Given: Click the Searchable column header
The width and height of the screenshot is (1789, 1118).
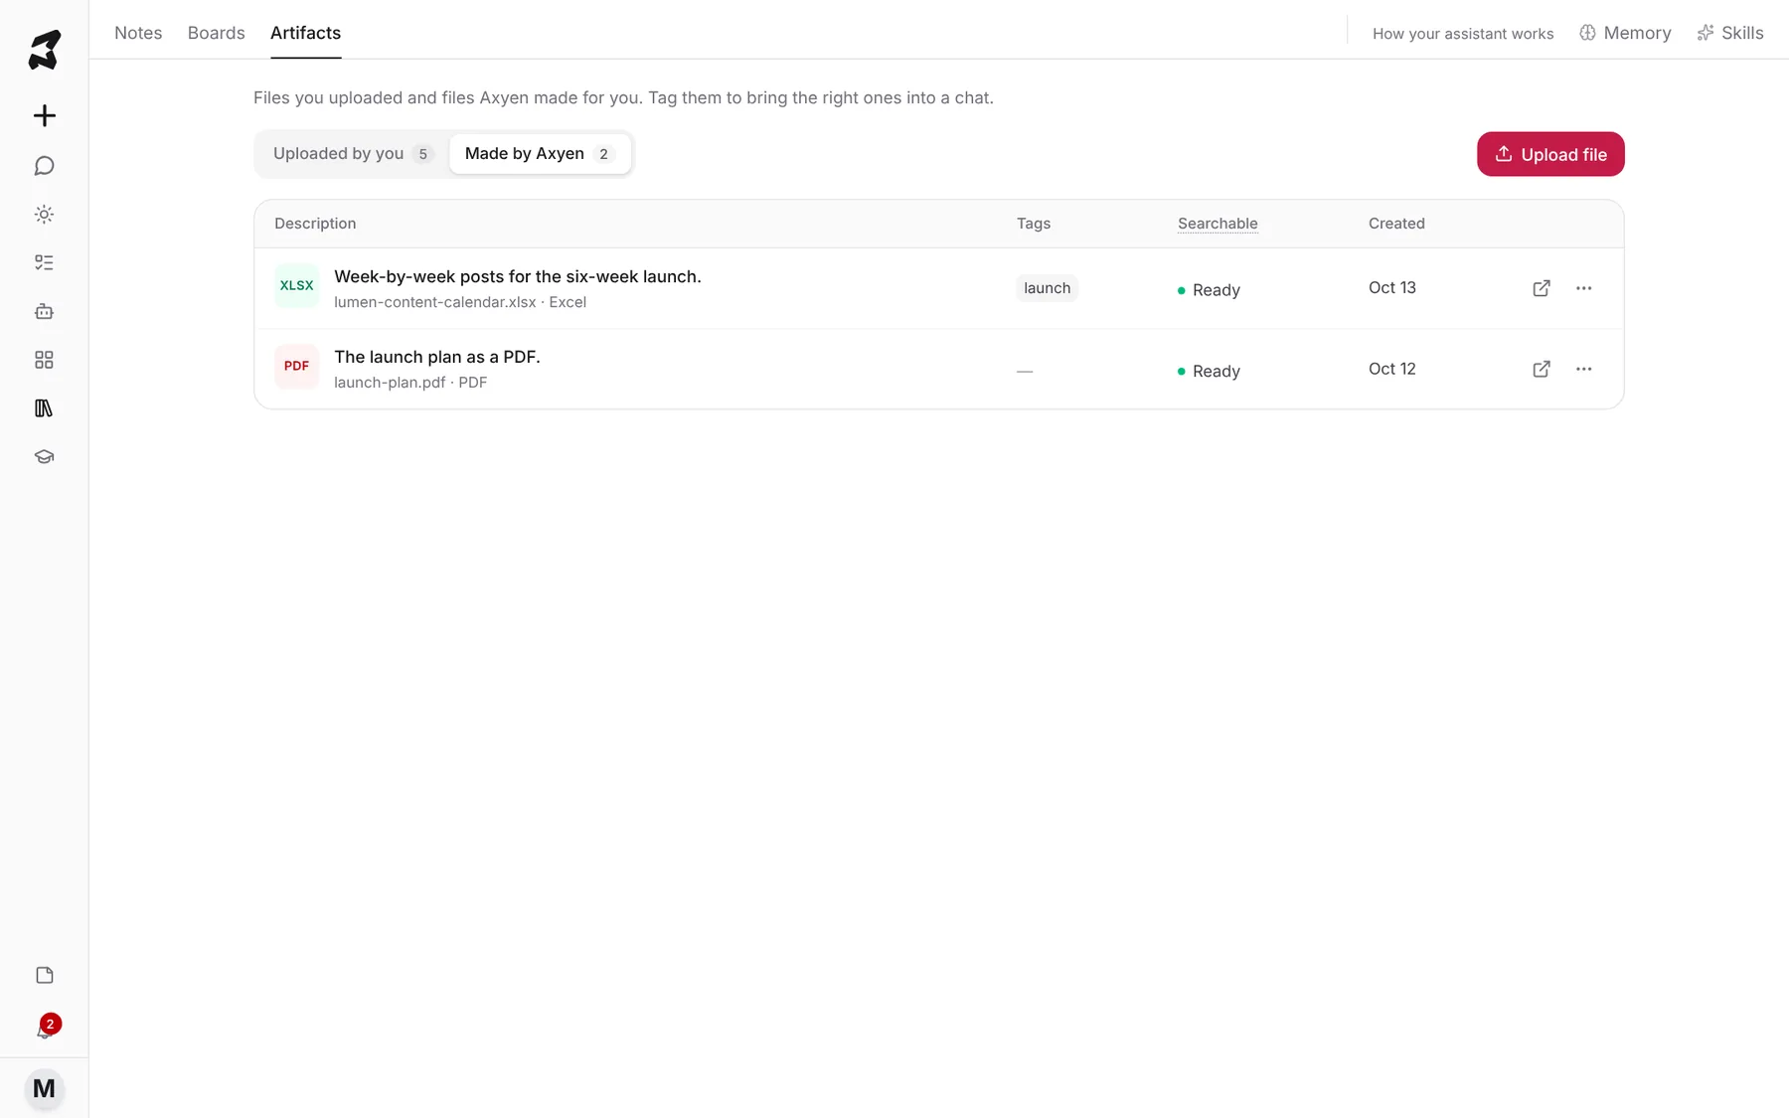Looking at the screenshot, I should 1218,224.
